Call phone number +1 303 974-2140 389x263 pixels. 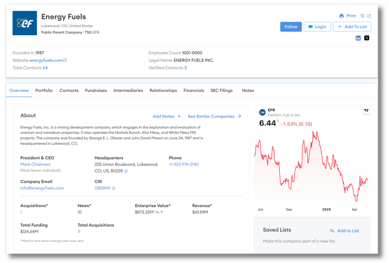pyautogui.click(x=184, y=164)
